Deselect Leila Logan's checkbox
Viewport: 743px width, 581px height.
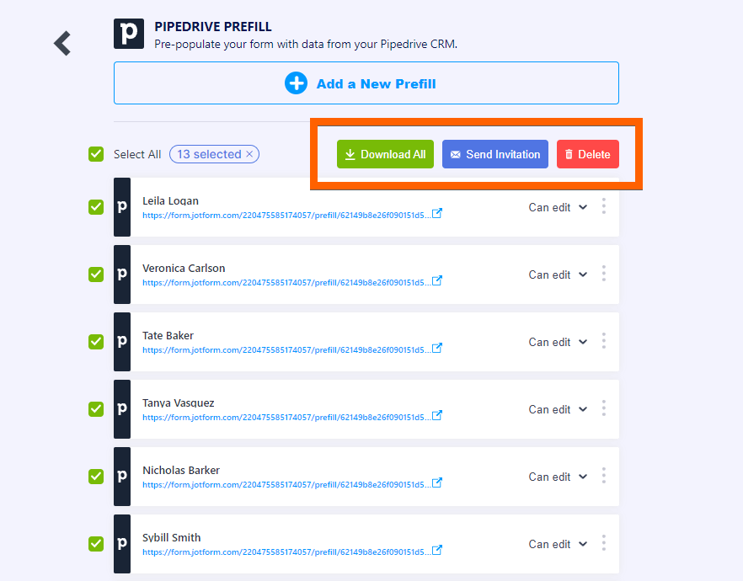click(96, 207)
